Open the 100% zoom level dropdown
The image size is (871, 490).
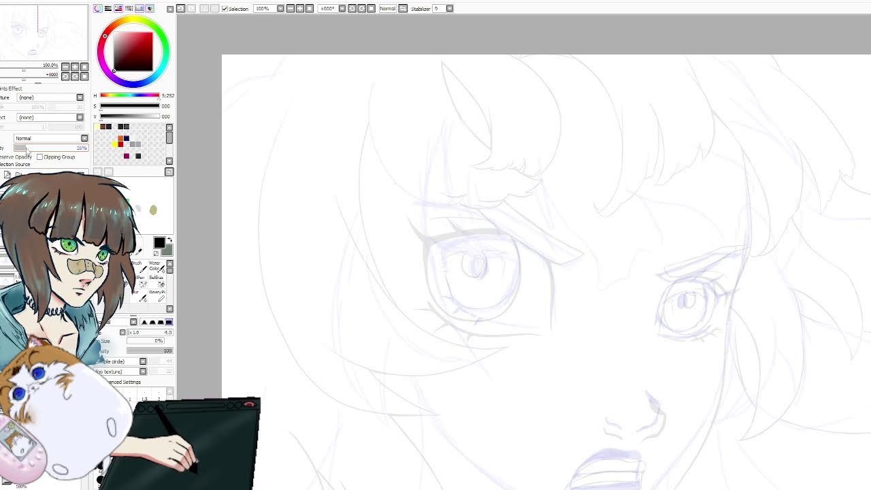click(x=280, y=8)
